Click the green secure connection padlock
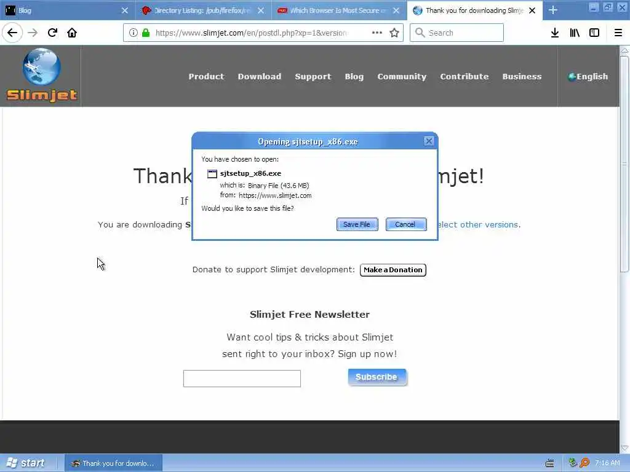Screen dimensions: 630x472 146,33
